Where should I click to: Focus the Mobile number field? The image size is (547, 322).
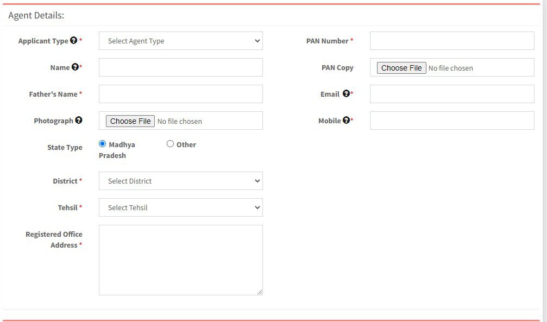pyautogui.click(x=451, y=121)
